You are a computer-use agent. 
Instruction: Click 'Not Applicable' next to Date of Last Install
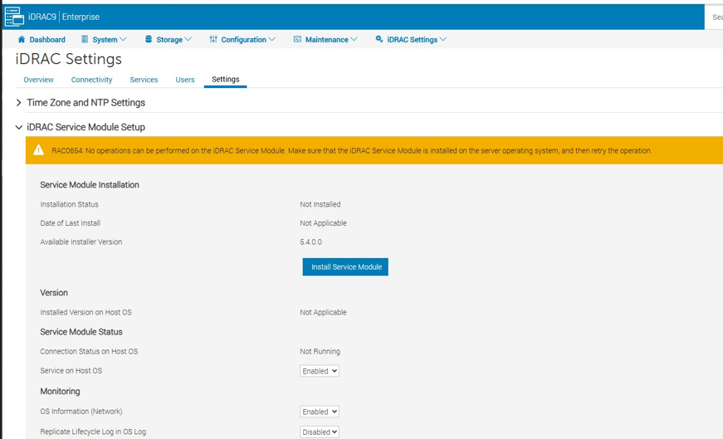[x=323, y=223]
